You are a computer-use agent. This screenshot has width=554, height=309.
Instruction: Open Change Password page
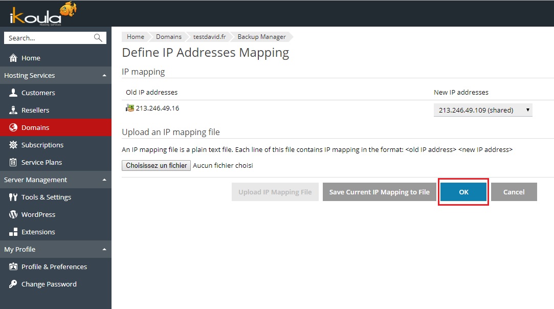click(x=55, y=284)
